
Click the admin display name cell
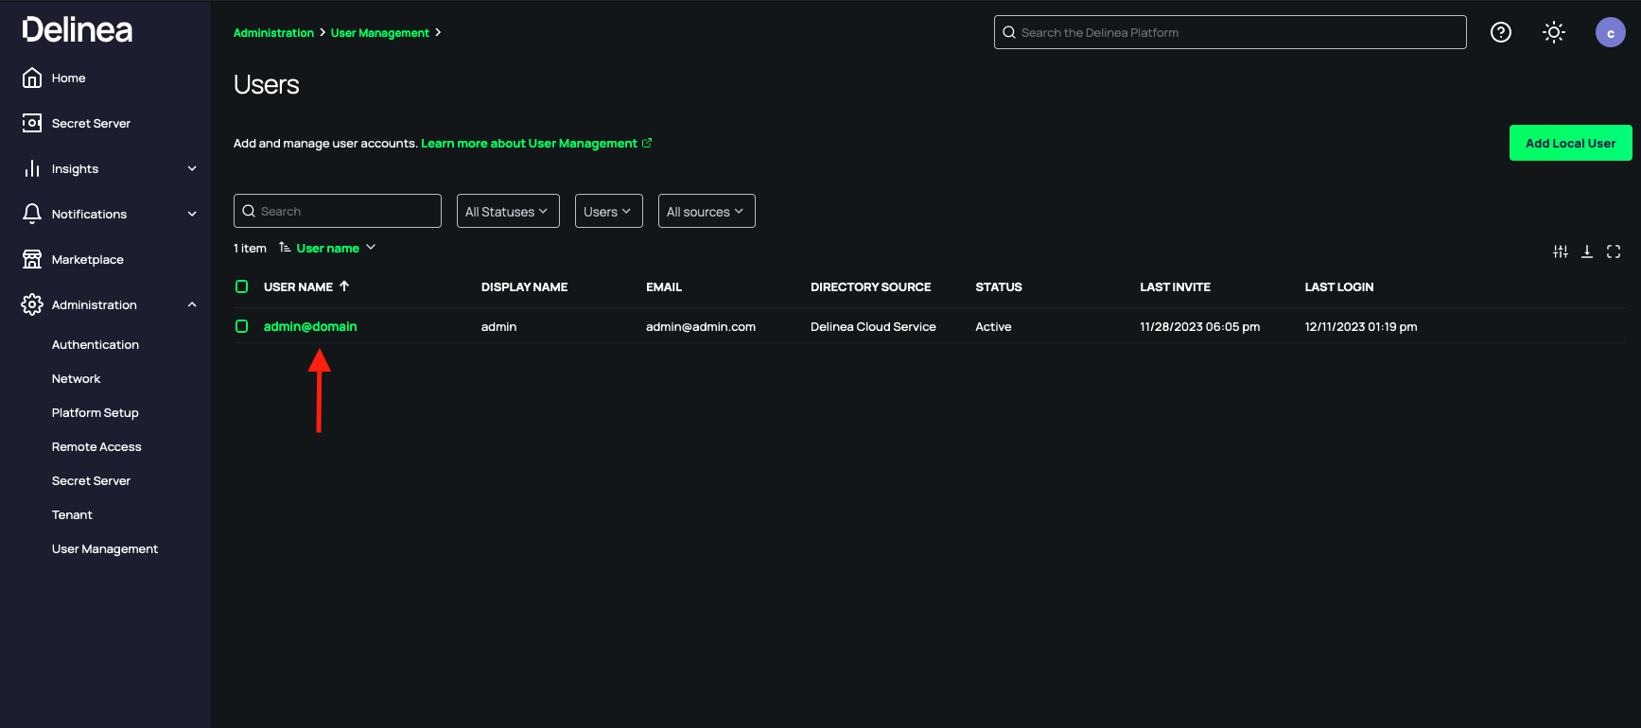[498, 326]
